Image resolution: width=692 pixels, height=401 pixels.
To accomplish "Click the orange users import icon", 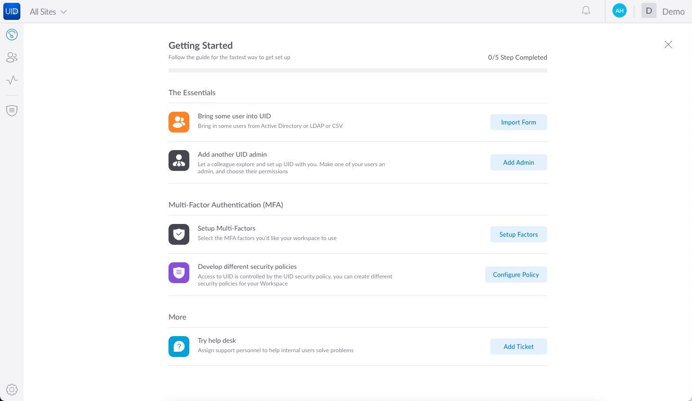I will (179, 122).
